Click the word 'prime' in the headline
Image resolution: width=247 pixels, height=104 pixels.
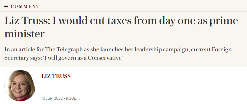coord(226,21)
